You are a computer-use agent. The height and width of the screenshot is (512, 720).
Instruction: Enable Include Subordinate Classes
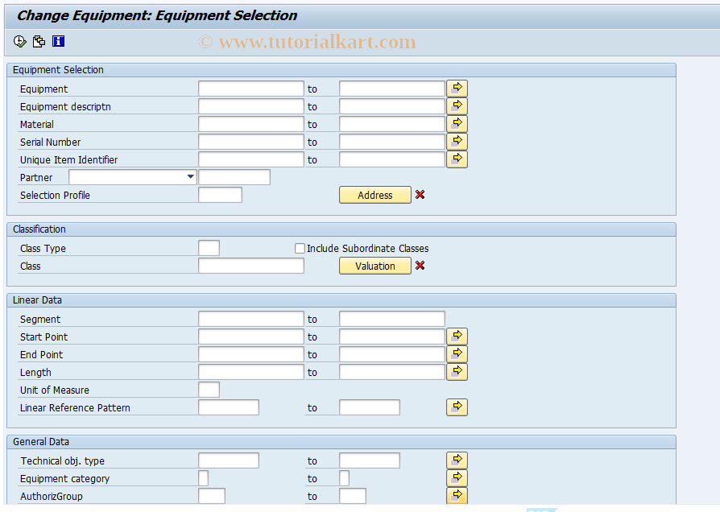(x=300, y=248)
